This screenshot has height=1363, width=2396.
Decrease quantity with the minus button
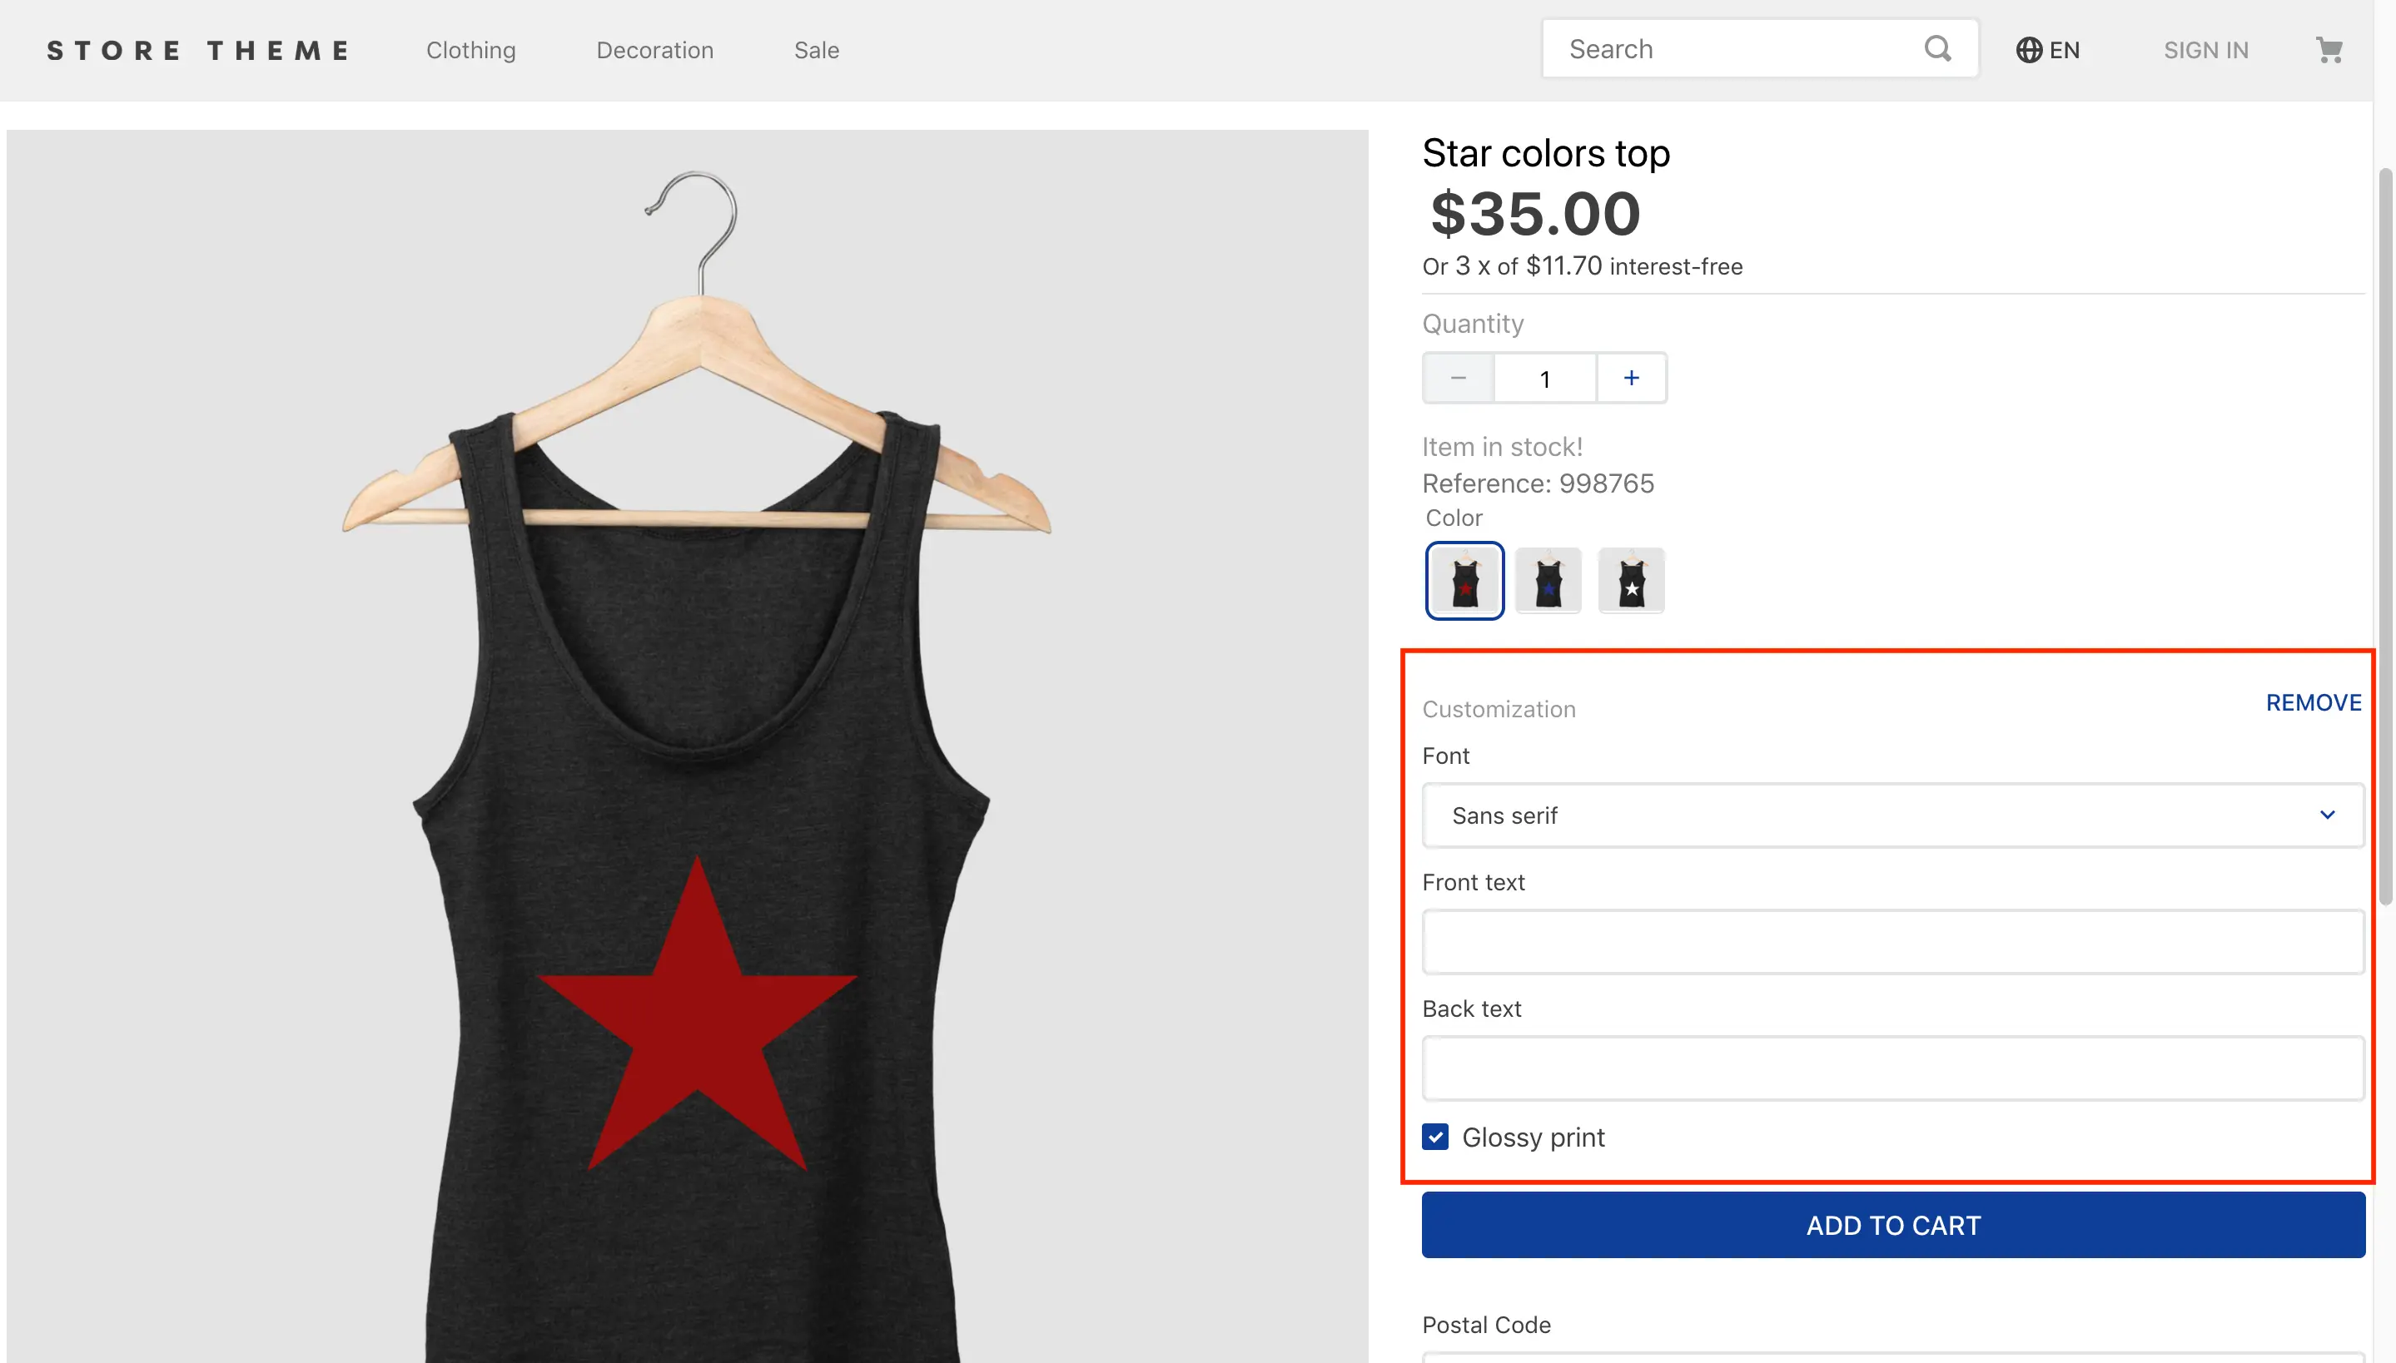(x=1458, y=378)
